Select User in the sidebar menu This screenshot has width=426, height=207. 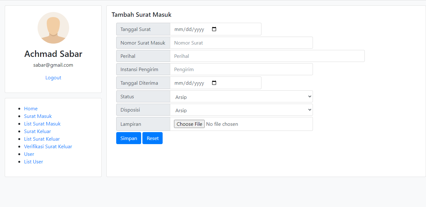click(29, 154)
